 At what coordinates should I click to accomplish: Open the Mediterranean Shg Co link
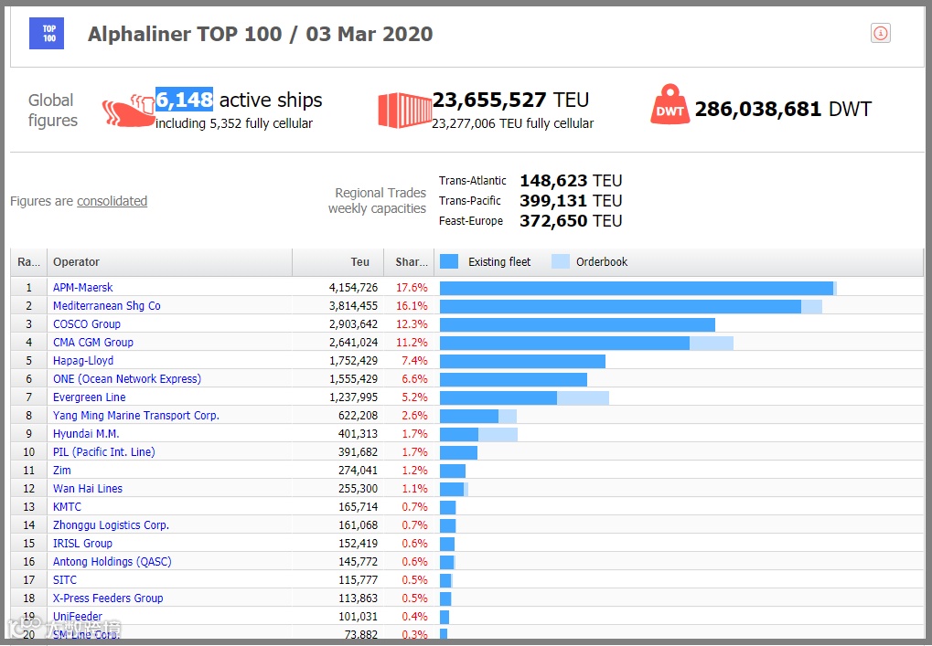pos(106,306)
